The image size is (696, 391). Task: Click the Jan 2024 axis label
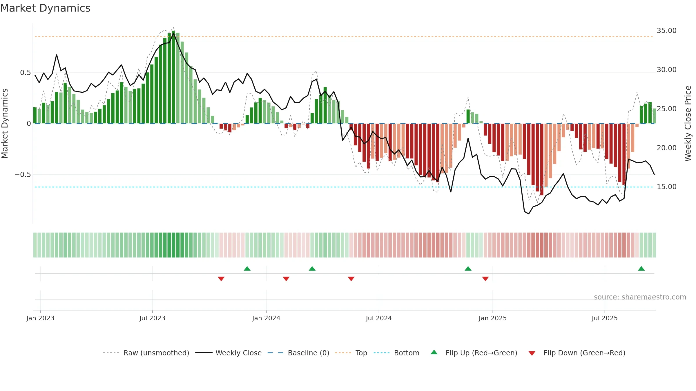266,318
